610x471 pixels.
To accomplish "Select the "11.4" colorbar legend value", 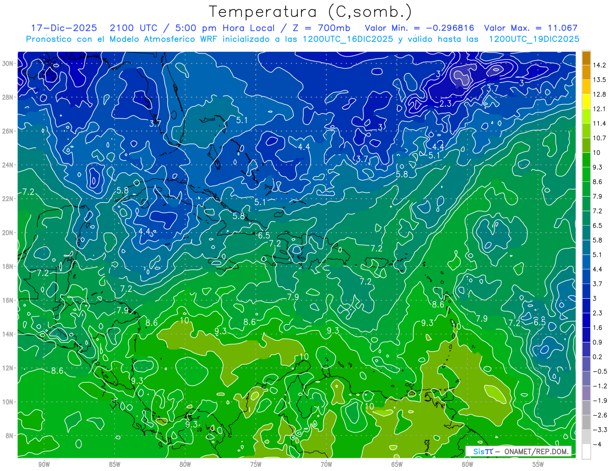I will (600, 123).
